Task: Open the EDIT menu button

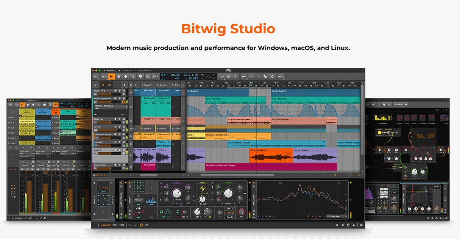Action: coord(244,76)
